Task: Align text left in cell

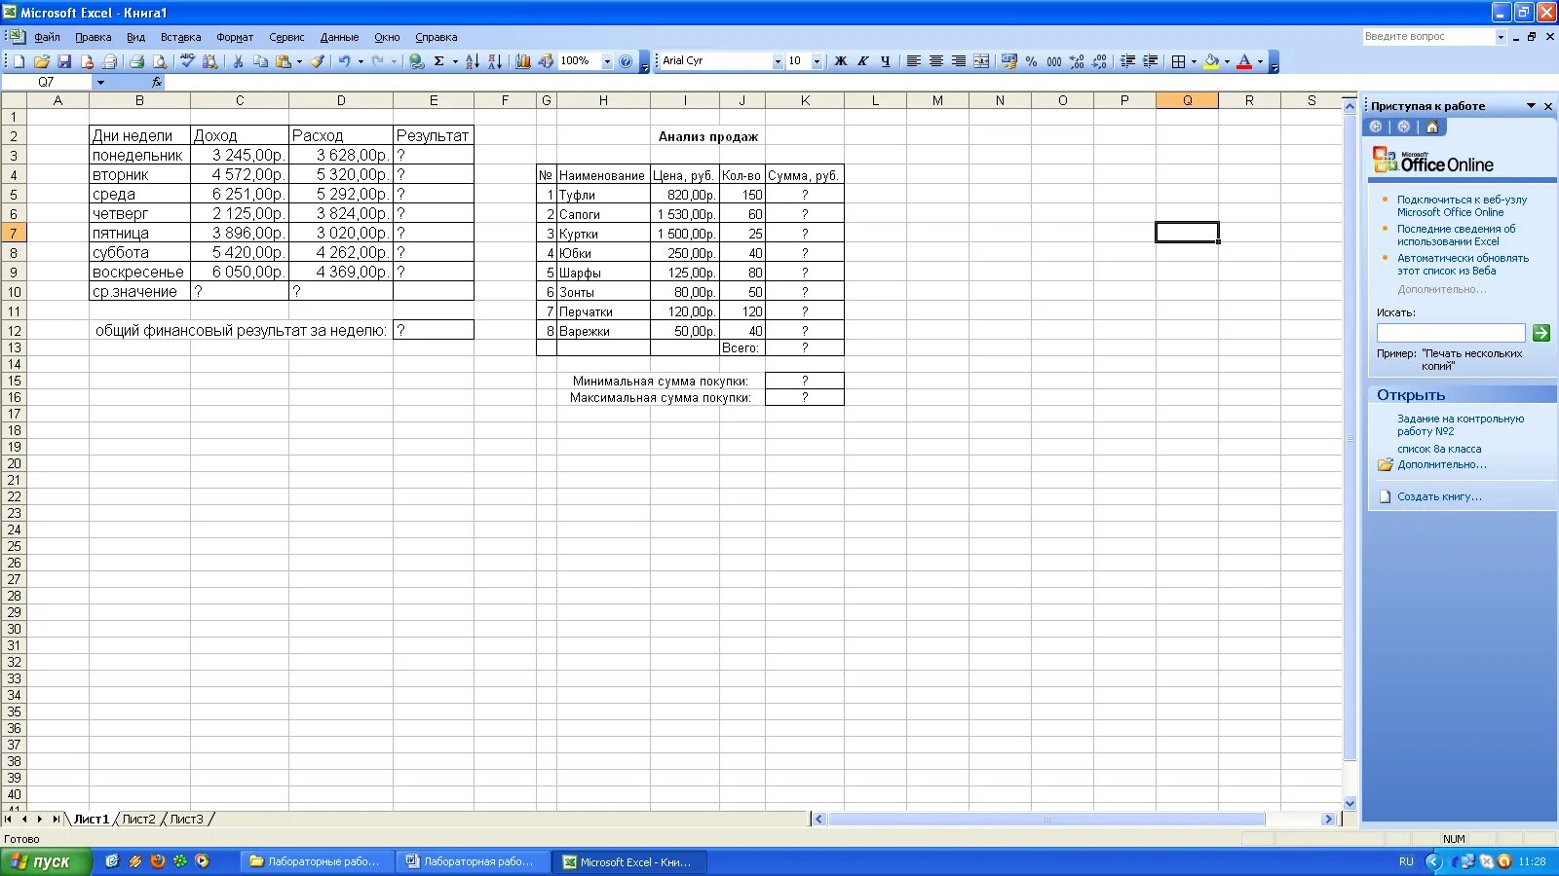Action: pos(914,61)
